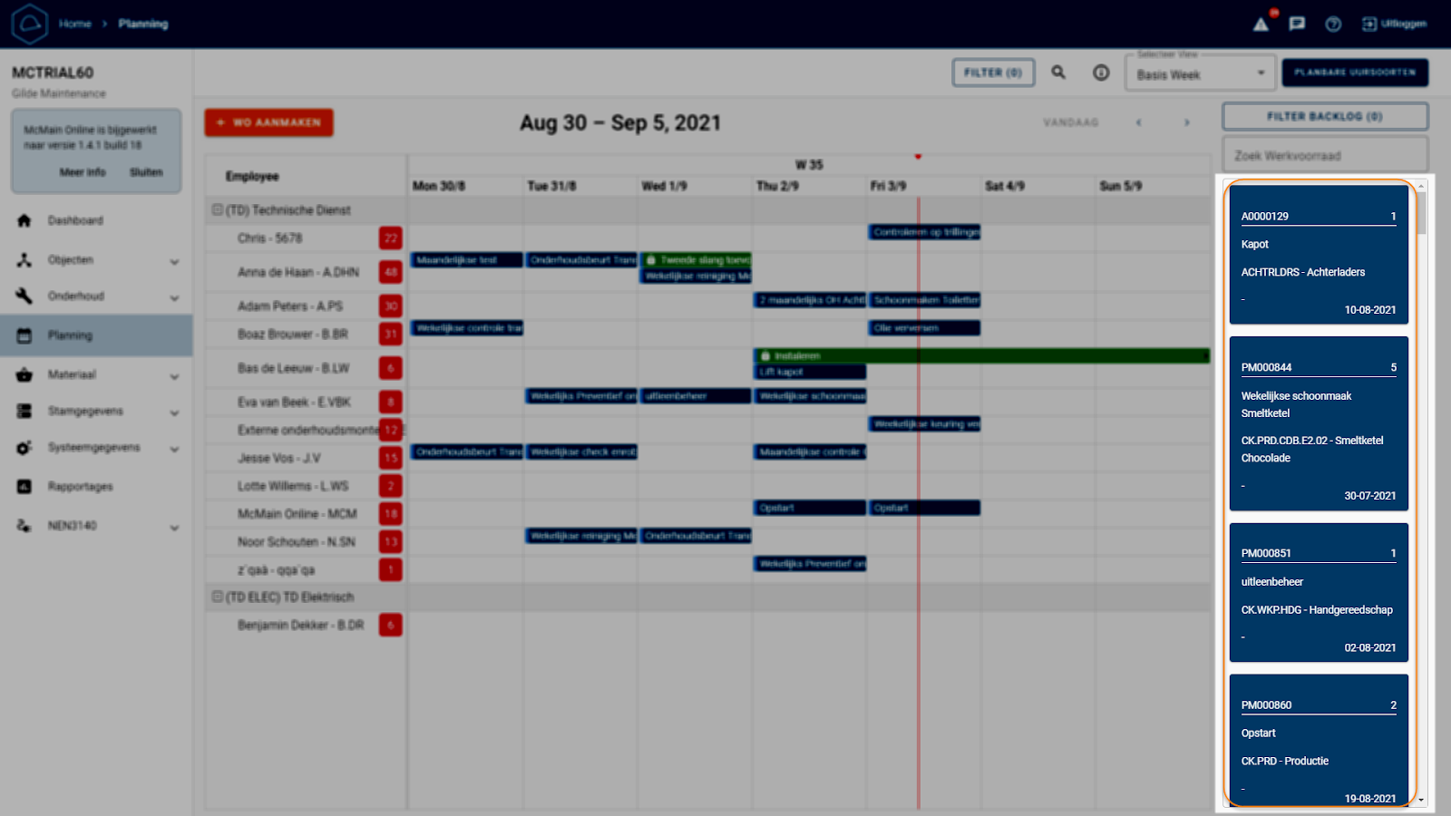Click the FILTER BACKLOG (0) button
This screenshot has width=1451, height=816.
pos(1324,117)
